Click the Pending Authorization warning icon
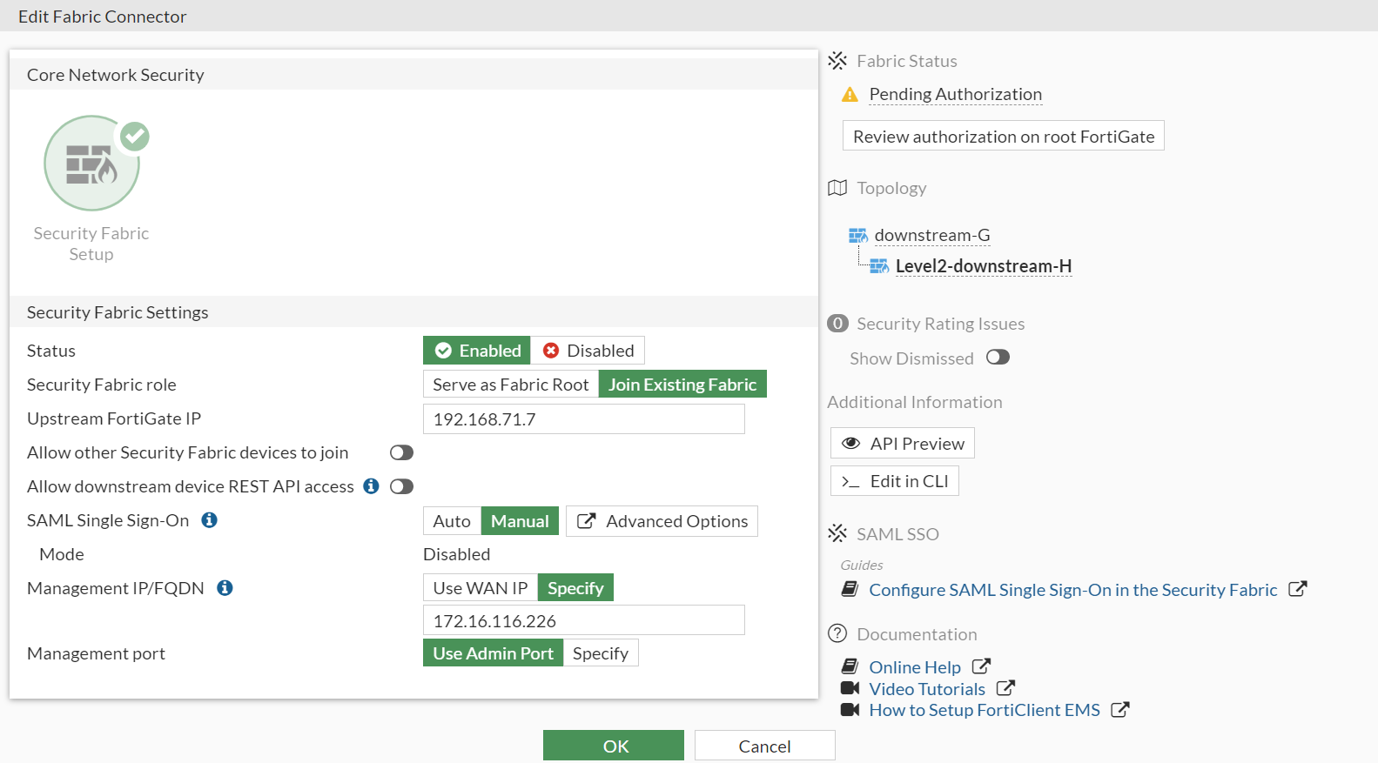 [850, 95]
